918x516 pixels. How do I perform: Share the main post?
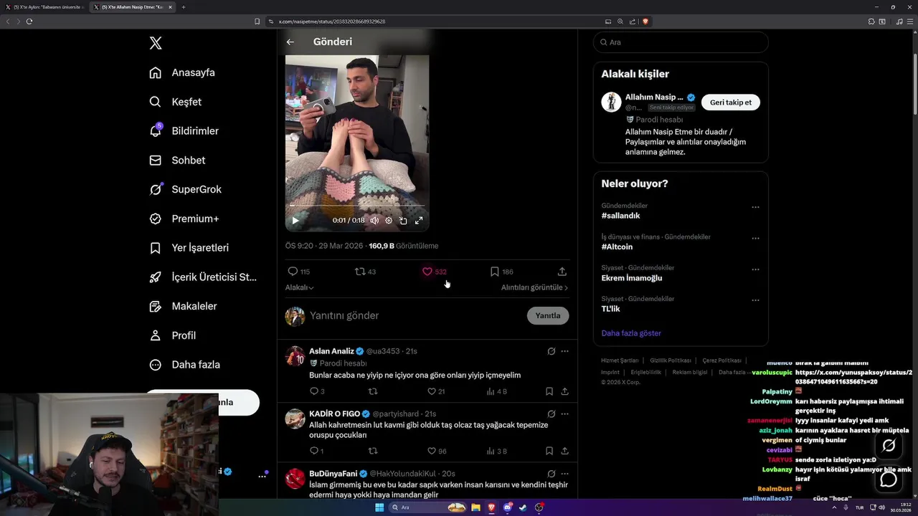[x=562, y=272]
